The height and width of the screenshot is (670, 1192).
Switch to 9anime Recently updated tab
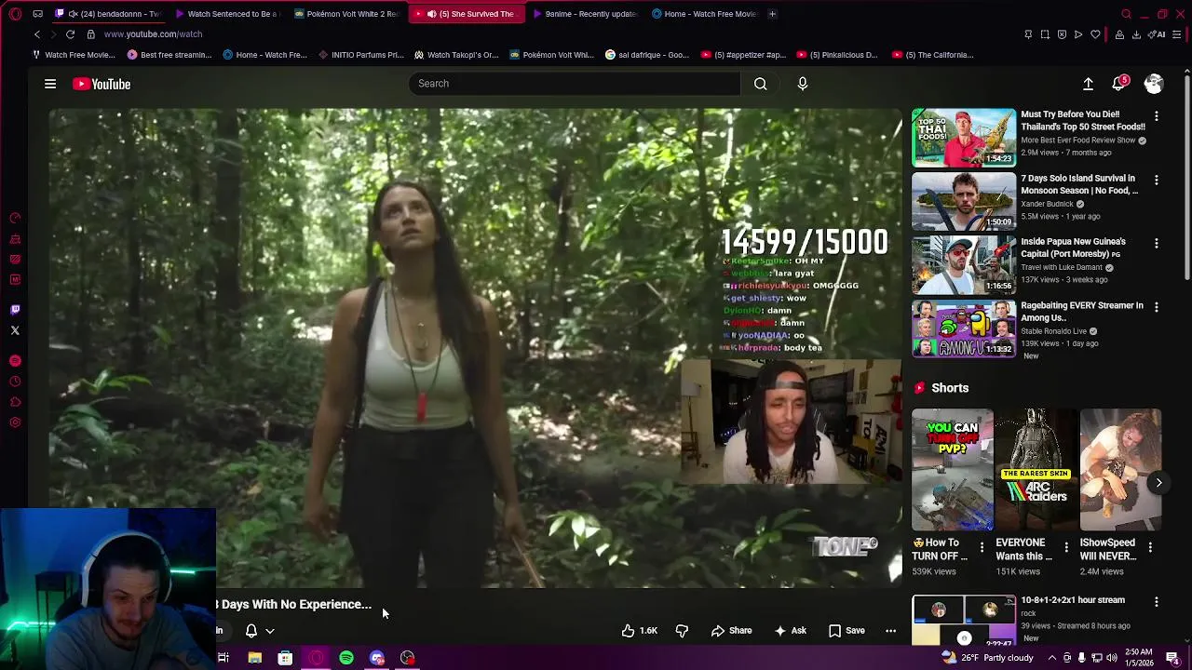pyautogui.click(x=584, y=14)
